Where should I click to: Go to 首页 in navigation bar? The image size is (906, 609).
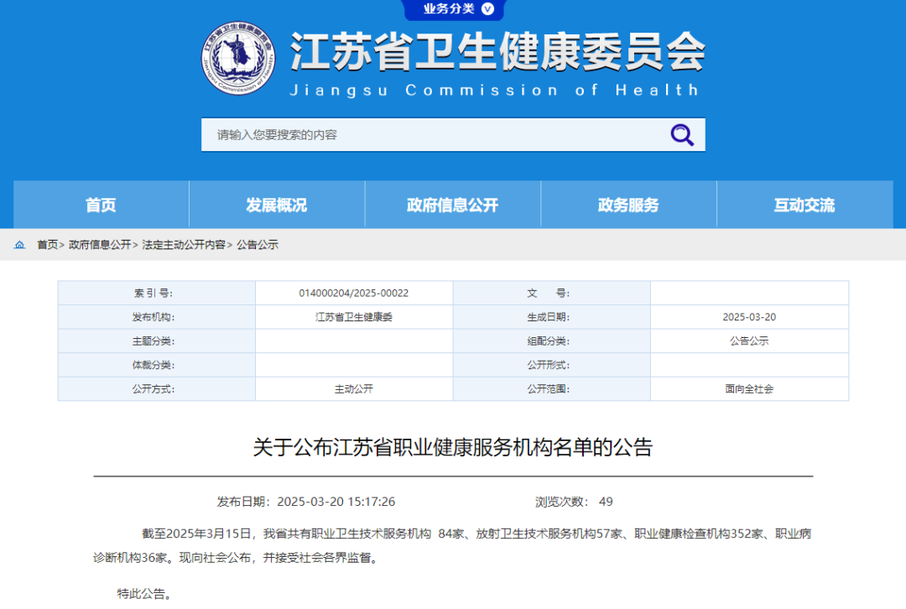[x=102, y=205]
